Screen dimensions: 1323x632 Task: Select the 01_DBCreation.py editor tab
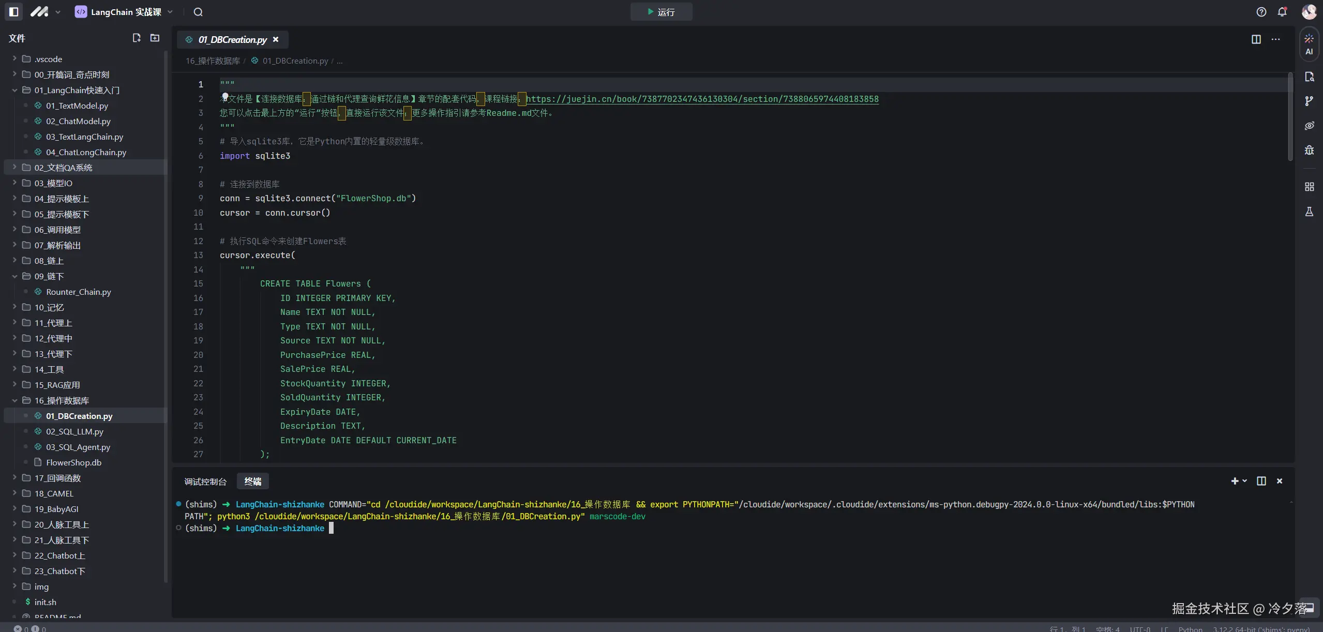coord(232,40)
